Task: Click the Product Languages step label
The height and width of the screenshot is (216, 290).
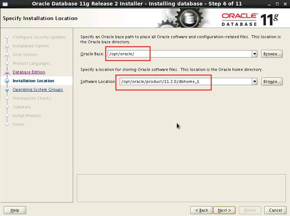Action: click(x=31, y=63)
